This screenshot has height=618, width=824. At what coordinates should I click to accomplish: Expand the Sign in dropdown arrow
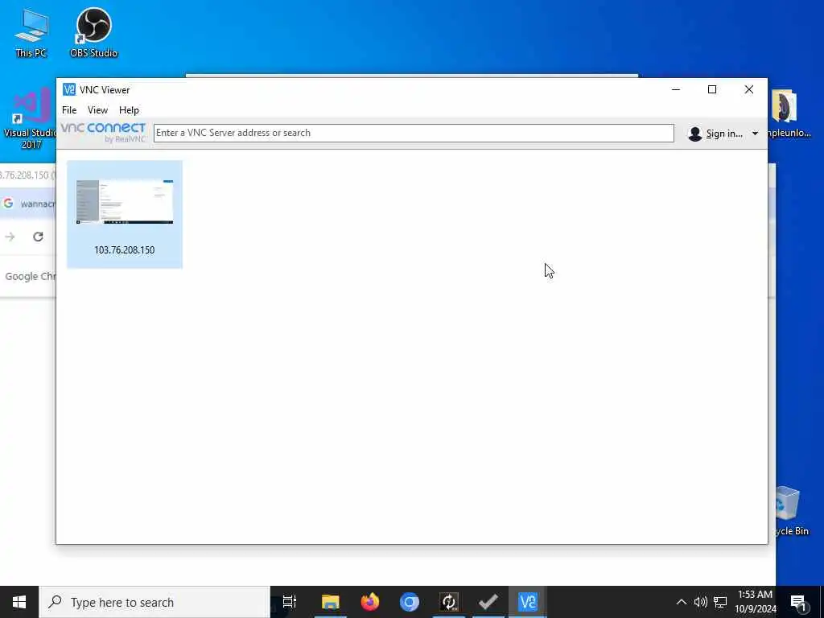(755, 134)
